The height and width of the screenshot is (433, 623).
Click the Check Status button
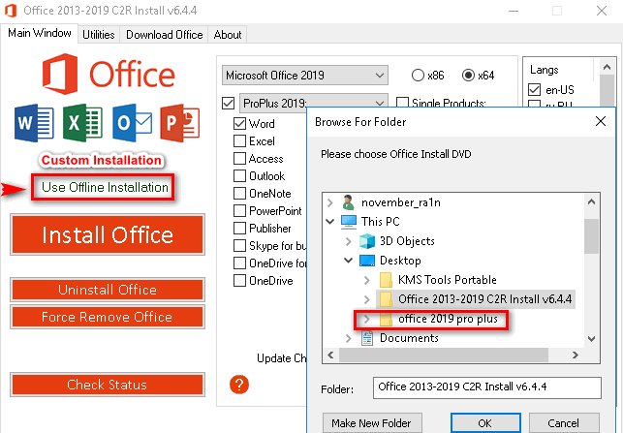tap(108, 385)
